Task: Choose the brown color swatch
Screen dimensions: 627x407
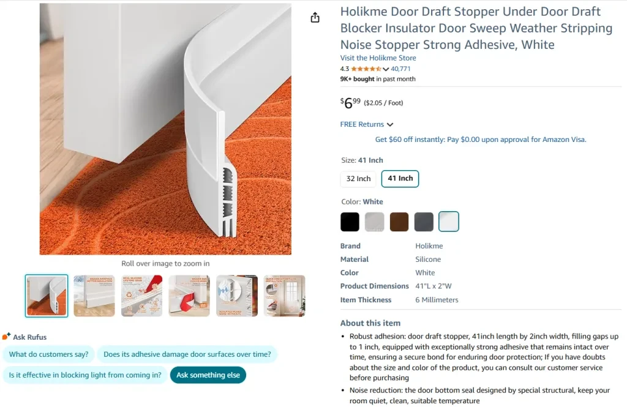Action: pos(399,222)
